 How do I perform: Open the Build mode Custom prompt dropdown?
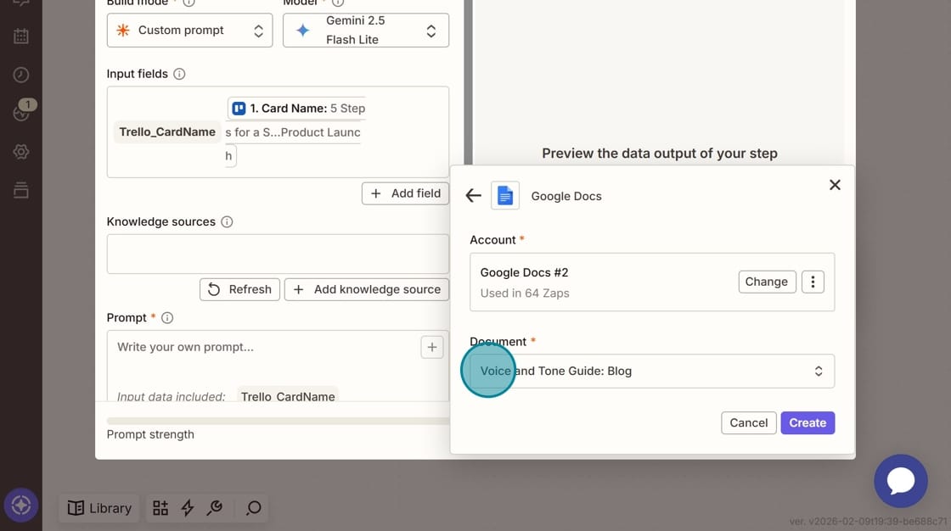tap(189, 31)
